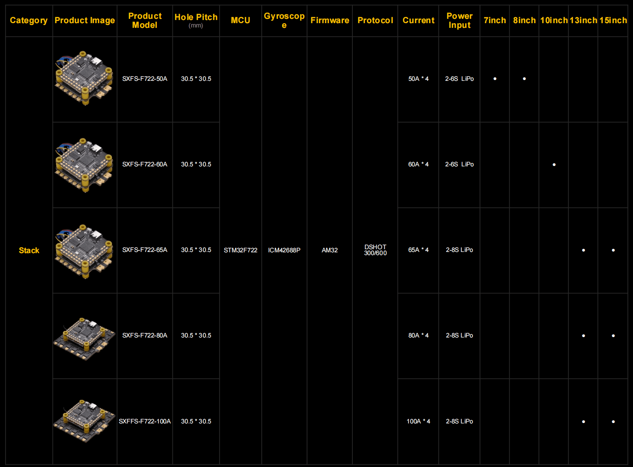Image resolution: width=633 pixels, height=467 pixels.
Task: Click the 8inch column header
Action: pos(524,20)
